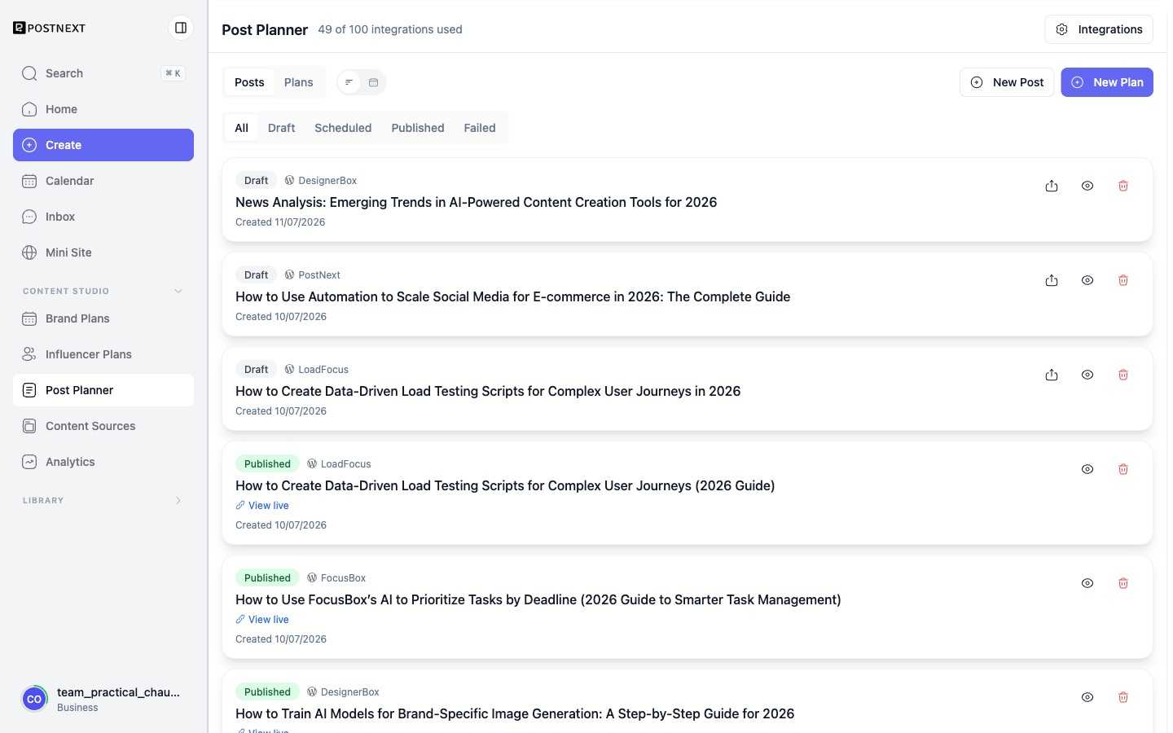1173x733 pixels.
Task: Open the draft Load Testing Scripts title
Action: 488,391
